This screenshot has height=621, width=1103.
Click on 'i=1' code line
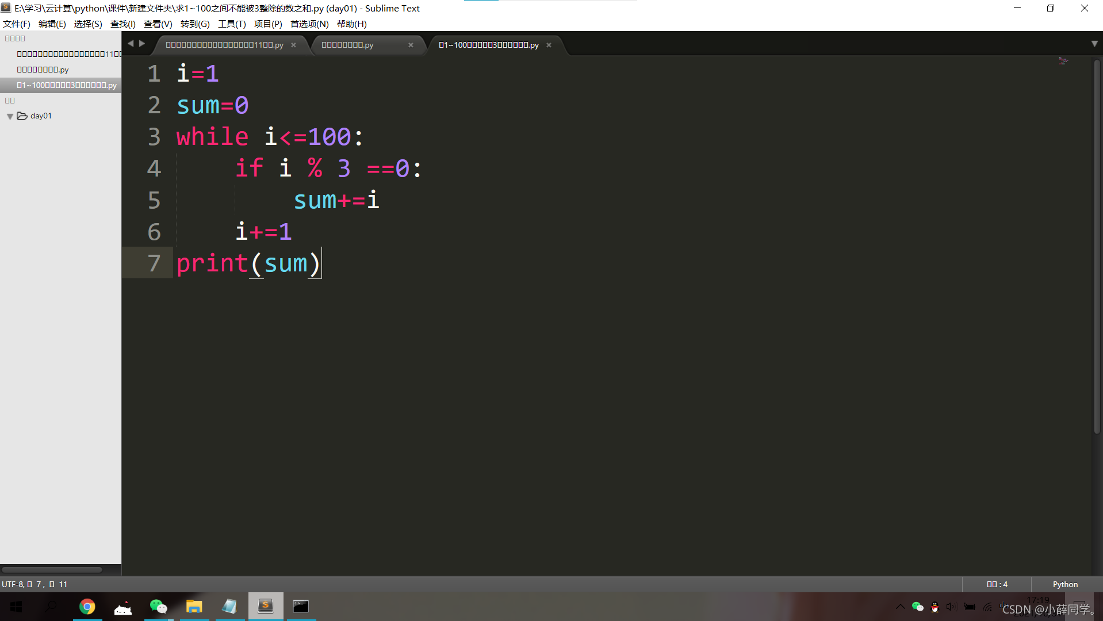pyautogui.click(x=198, y=74)
